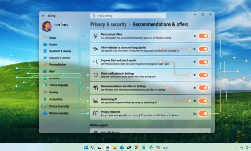Click the Windows Start button
The width and height of the screenshot is (251, 151).
[86, 147]
